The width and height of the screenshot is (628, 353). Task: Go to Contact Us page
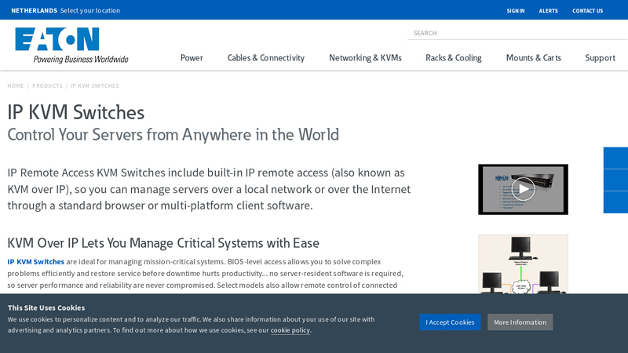click(587, 11)
